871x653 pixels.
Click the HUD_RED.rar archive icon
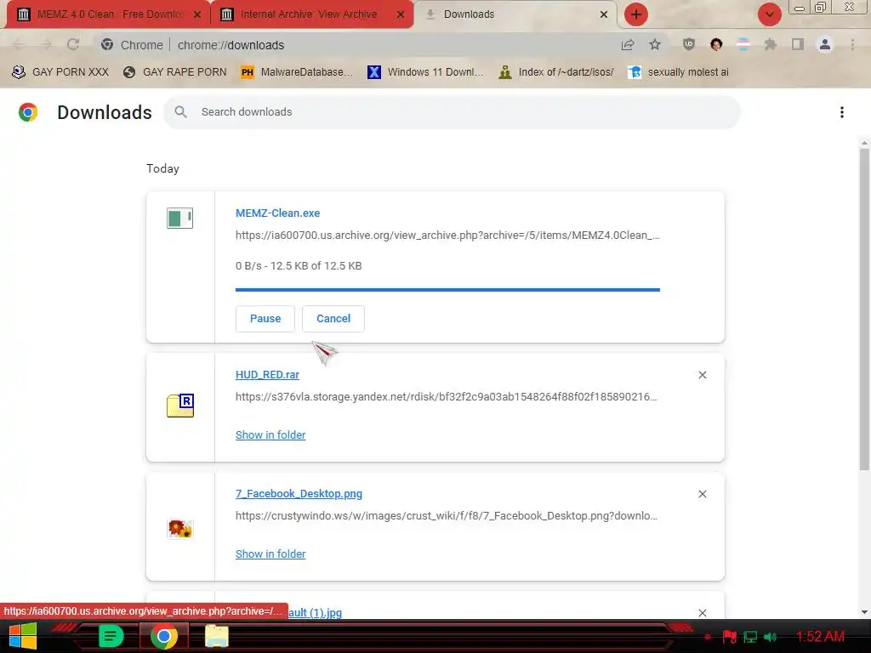(x=180, y=406)
